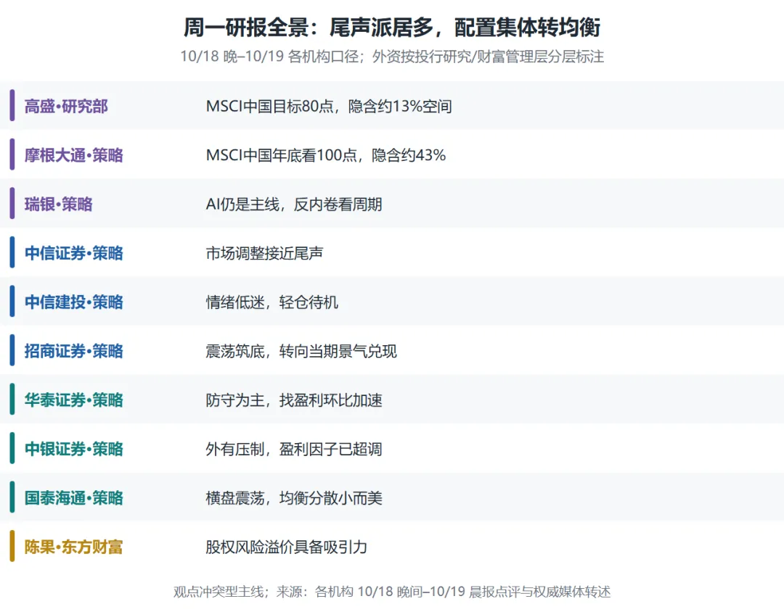Click the subtitle starting with 10/18 晚–10/19 各机构口径
Screen dimensions: 784x612
click(392, 57)
